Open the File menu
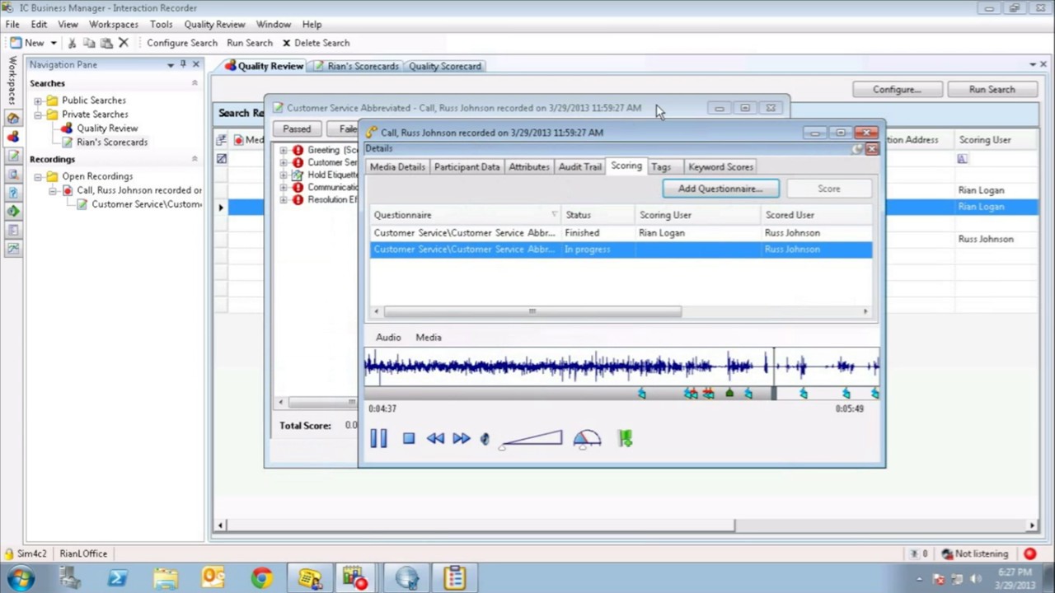This screenshot has height=593, width=1055. coord(12,25)
